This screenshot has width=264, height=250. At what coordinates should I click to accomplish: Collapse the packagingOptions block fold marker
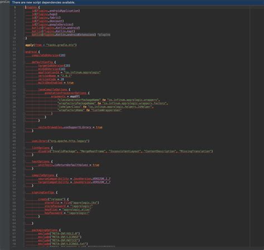[25, 230]
